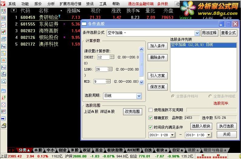Toggle 时间段内满足条件 checkbox
The width and height of the screenshot is (241, 159).
coord(150,127)
